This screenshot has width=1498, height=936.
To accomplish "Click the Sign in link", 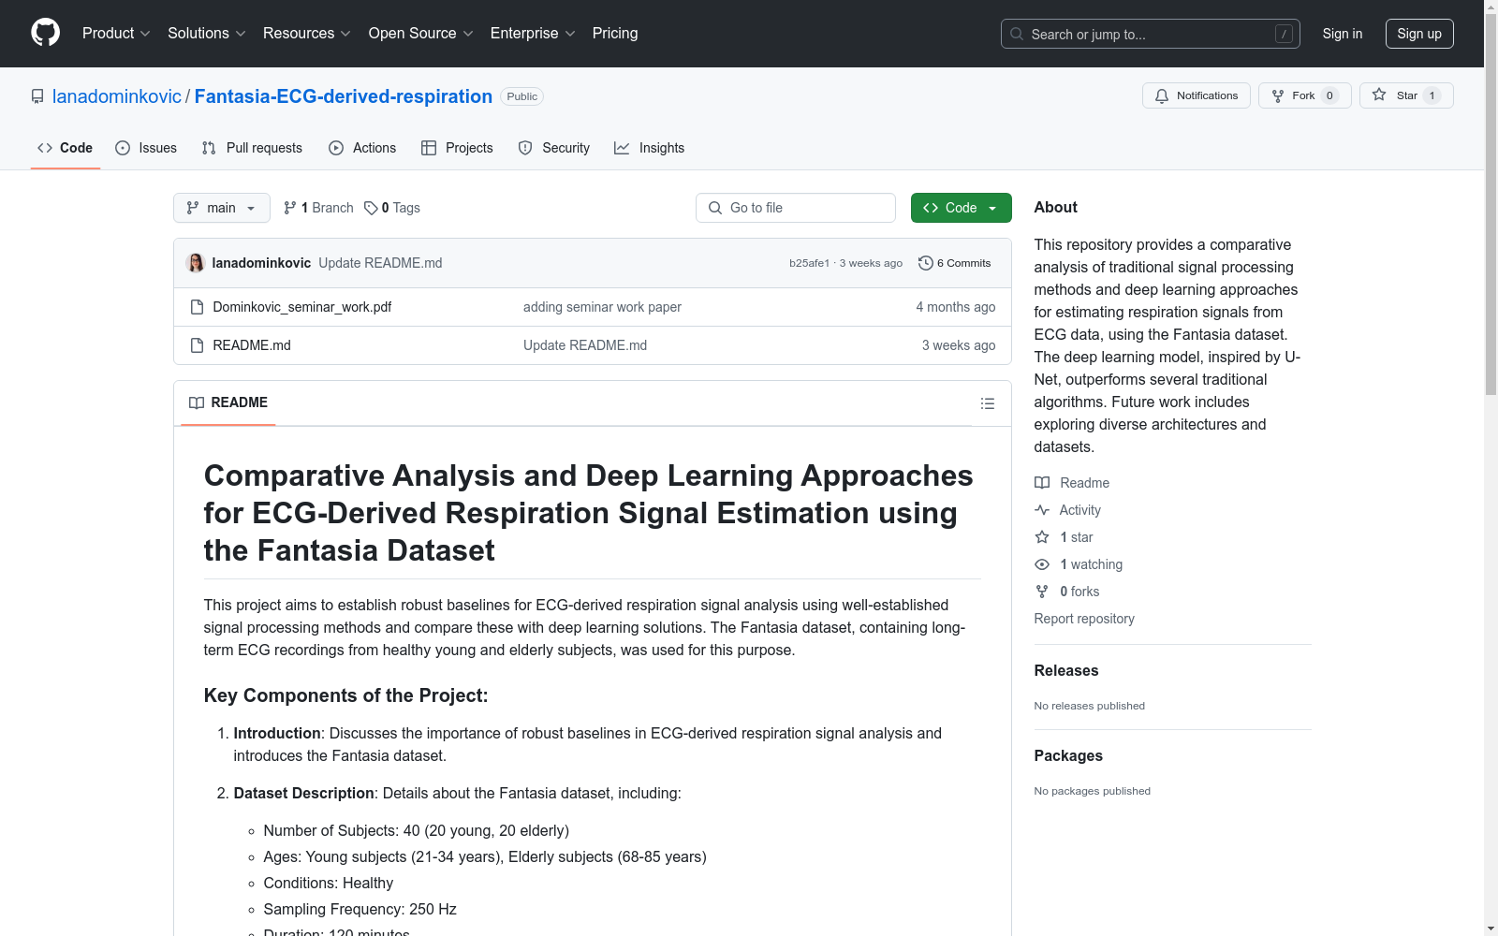I will tap(1343, 34).
